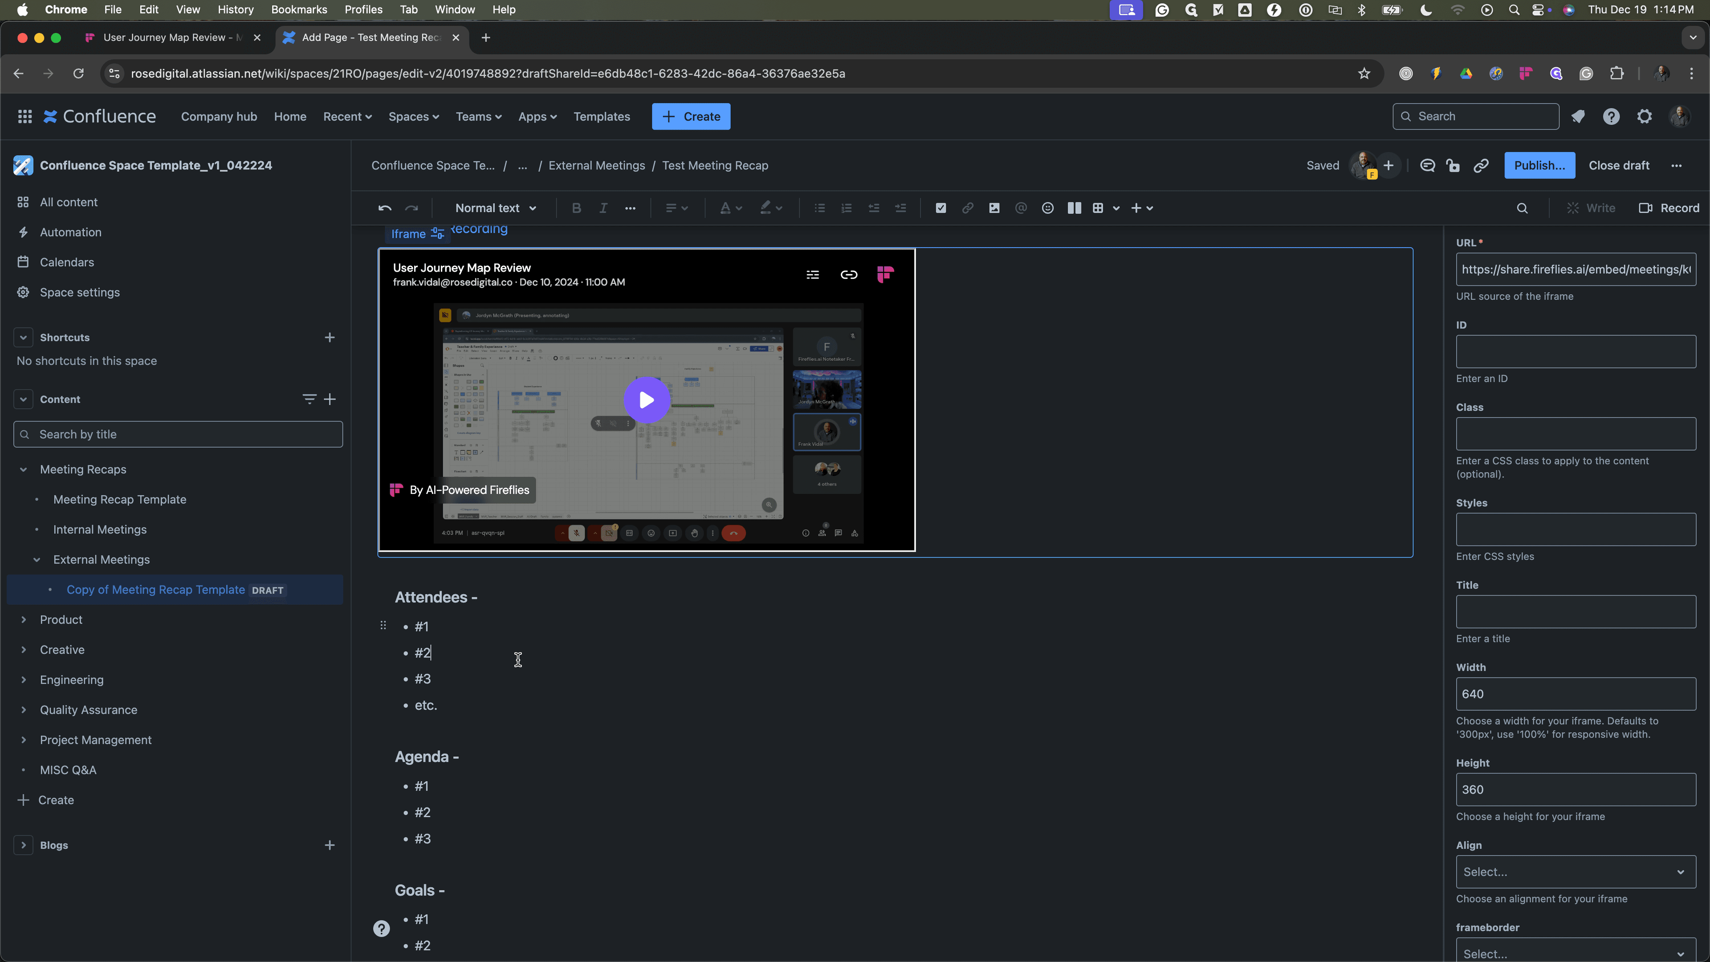Open the inline comments icon near Publish
Image resolution: width=1710 pixels, height=962 pixels.
[1427, 166]
